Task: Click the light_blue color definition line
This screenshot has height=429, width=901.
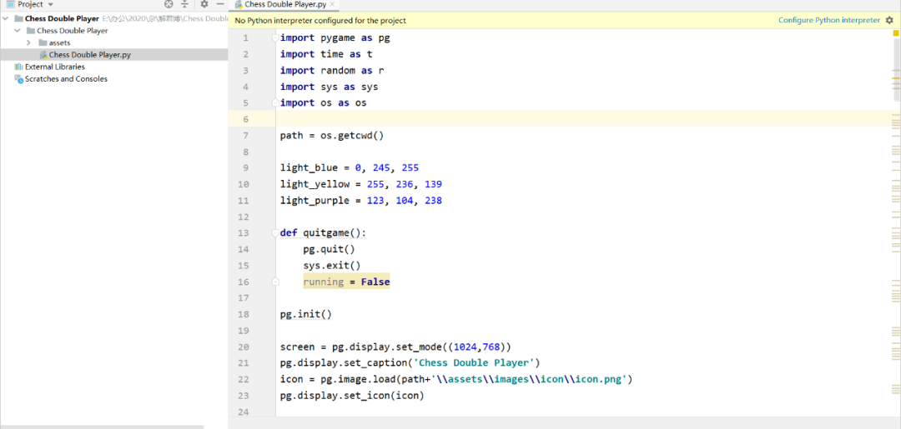Action: 350,168
